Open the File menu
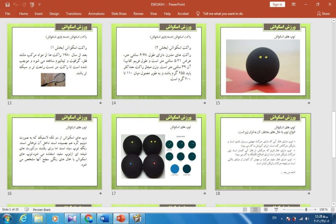This screenshot has height=224, width=336. tap(8, 13)
